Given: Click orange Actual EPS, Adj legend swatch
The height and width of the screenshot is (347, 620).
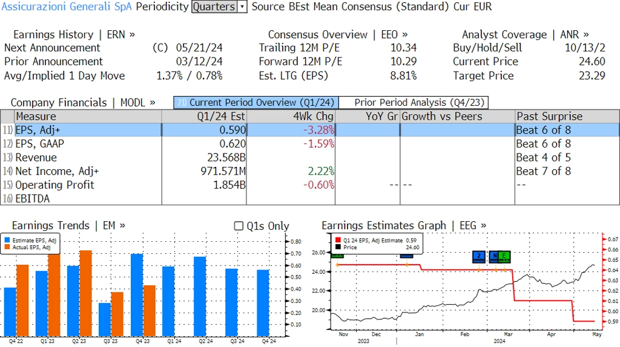Looking at the screenshot, I should click(x=7, y=247).
